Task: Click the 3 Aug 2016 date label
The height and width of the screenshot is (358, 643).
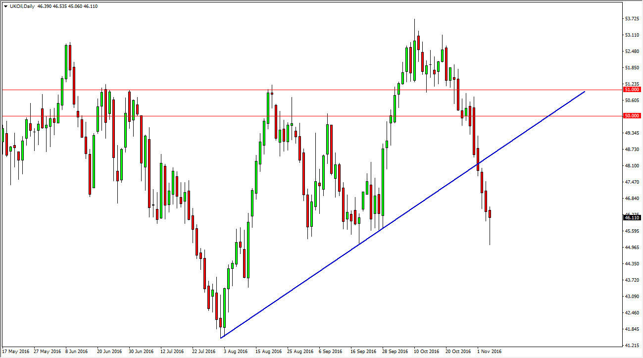Action: tap(236, 352)
